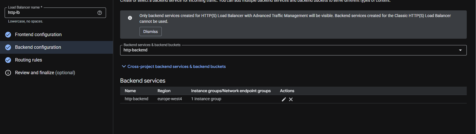The width and height of the screenshot is (476, 134).
Task: Select the Backend configuration step
Action: (x=38, y=47)
